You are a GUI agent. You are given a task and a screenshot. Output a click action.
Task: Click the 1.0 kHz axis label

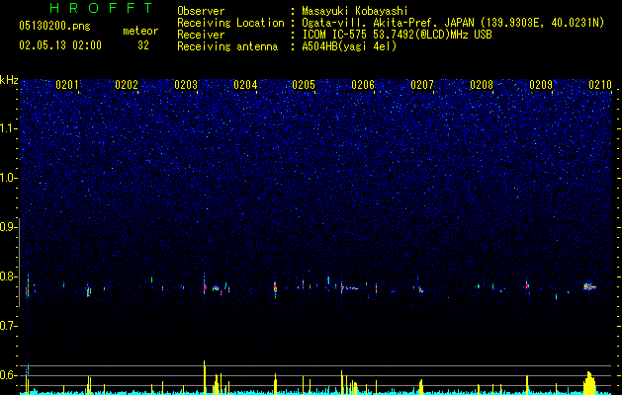(x=9, y=178)
